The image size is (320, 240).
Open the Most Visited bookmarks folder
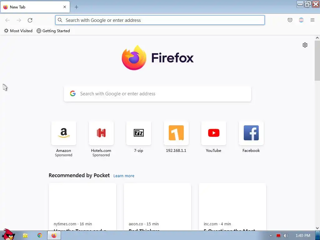[x=18, y=31]
